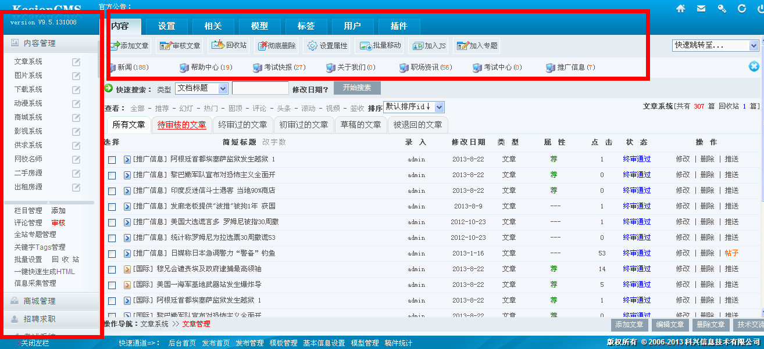The height and width of the screenshot is (349, 764).
Task: Click the edit icon beside 文章系统
Action: pos(76,62)
